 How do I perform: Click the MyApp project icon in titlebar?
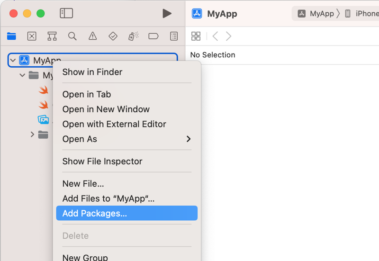pos(197,14)
